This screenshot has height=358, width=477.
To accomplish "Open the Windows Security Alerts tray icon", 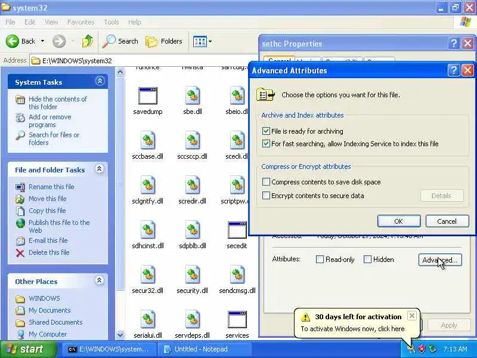I will (422, 349).
